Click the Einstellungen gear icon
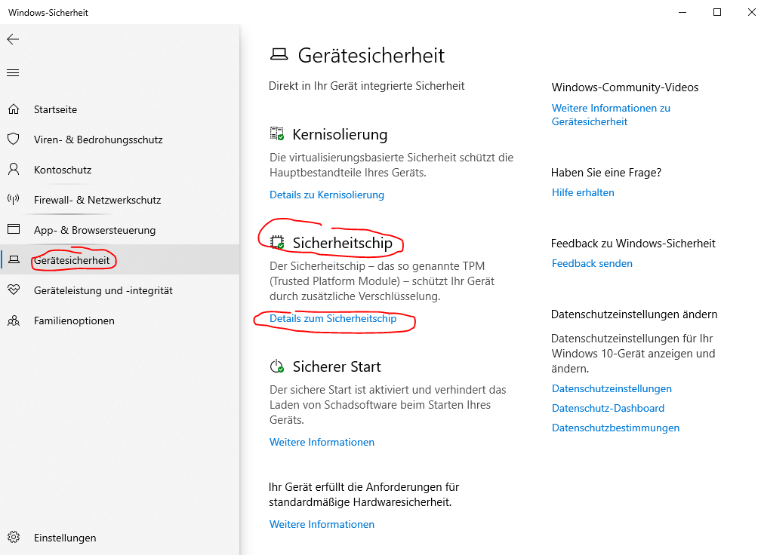Viewport: 761px width, 555px height. (x=13, y=538)
